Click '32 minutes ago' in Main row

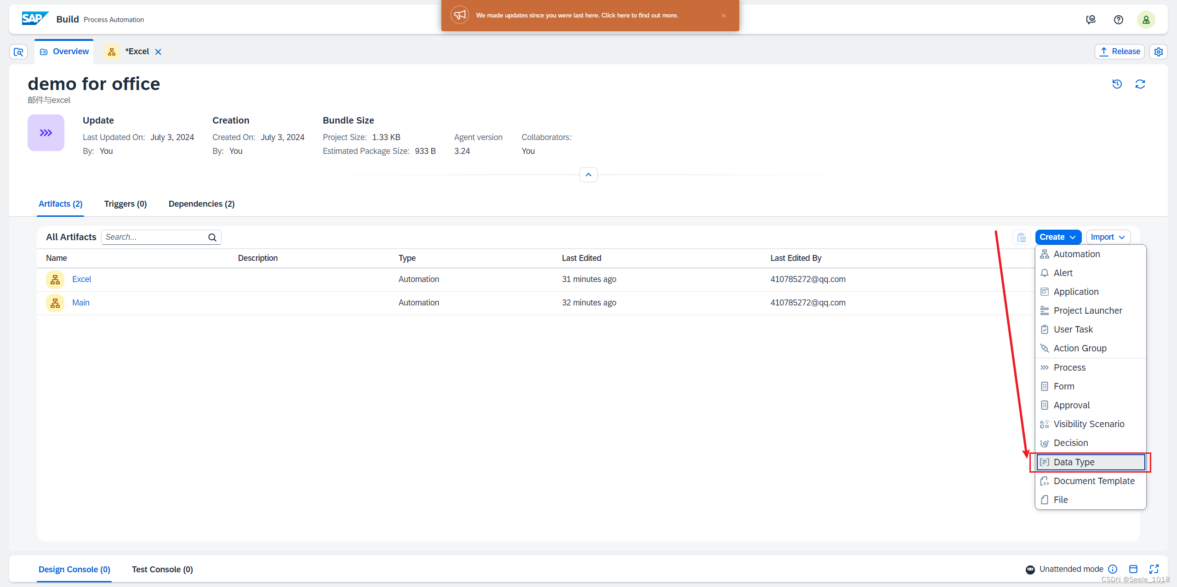click(589, 303)
